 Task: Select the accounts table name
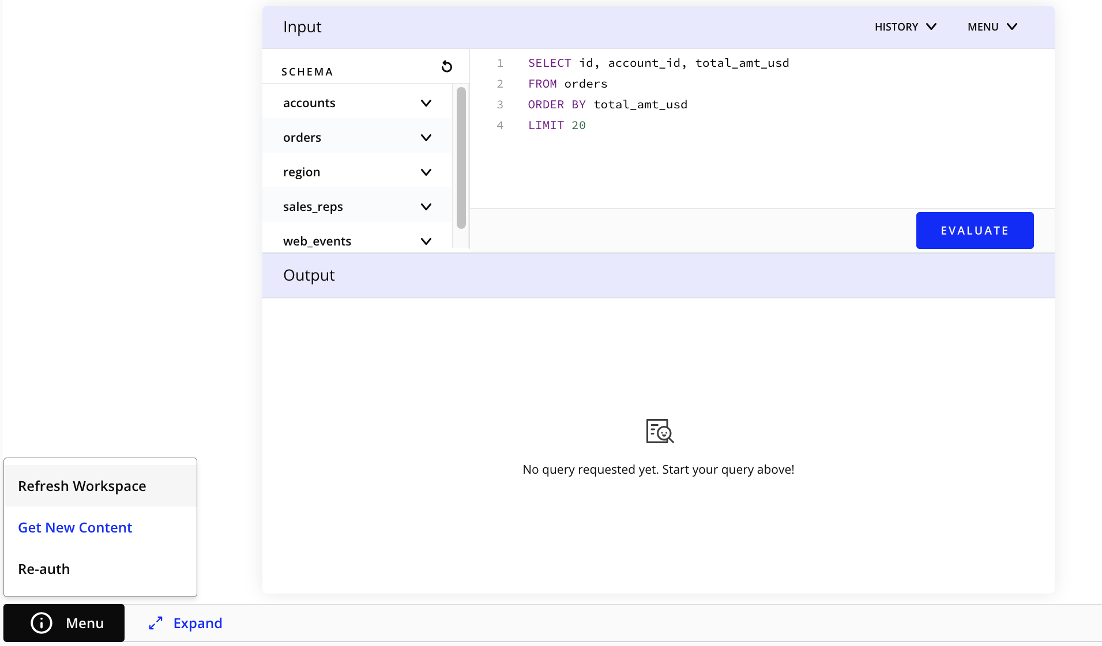(x=309, y=103)
